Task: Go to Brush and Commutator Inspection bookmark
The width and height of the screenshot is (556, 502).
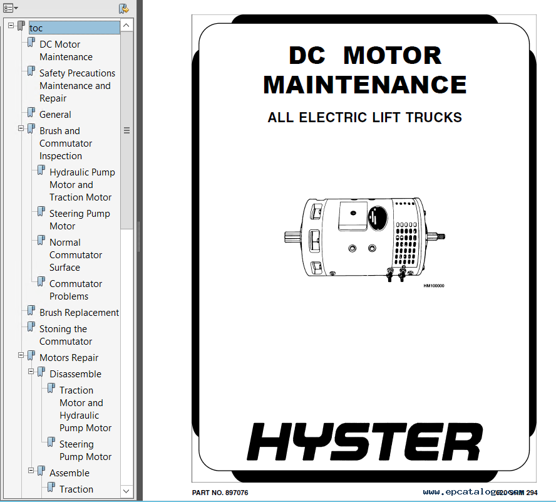Action: (66, 143)
